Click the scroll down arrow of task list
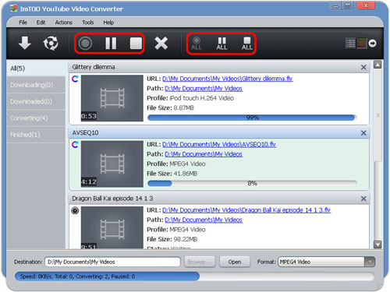The width and height of the screenshot is (390, 292). (x=378, y=245)
